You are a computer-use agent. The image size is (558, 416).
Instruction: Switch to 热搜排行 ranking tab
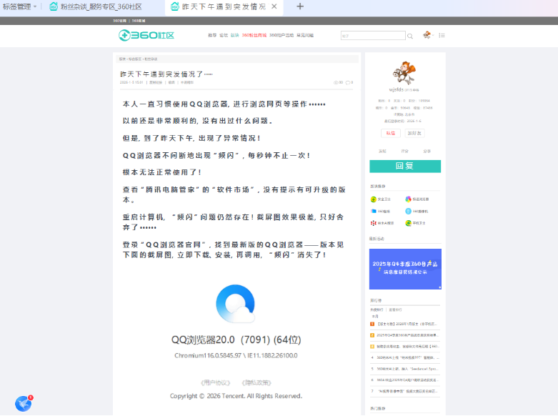click(377, 310)
